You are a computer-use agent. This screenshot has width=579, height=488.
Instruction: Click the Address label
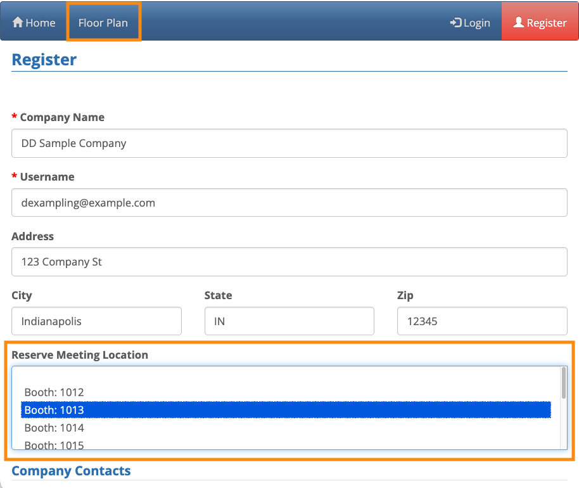(x=32, y=236)
